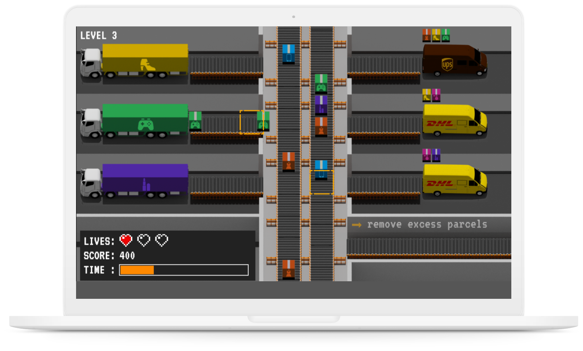Select green parcel touching the green truck

pyautogui.click(x=195, y=121)
